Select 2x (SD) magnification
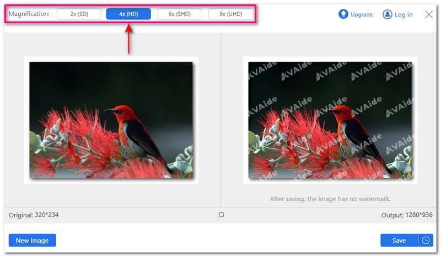441x257 pixels. (x=78, y=14)
